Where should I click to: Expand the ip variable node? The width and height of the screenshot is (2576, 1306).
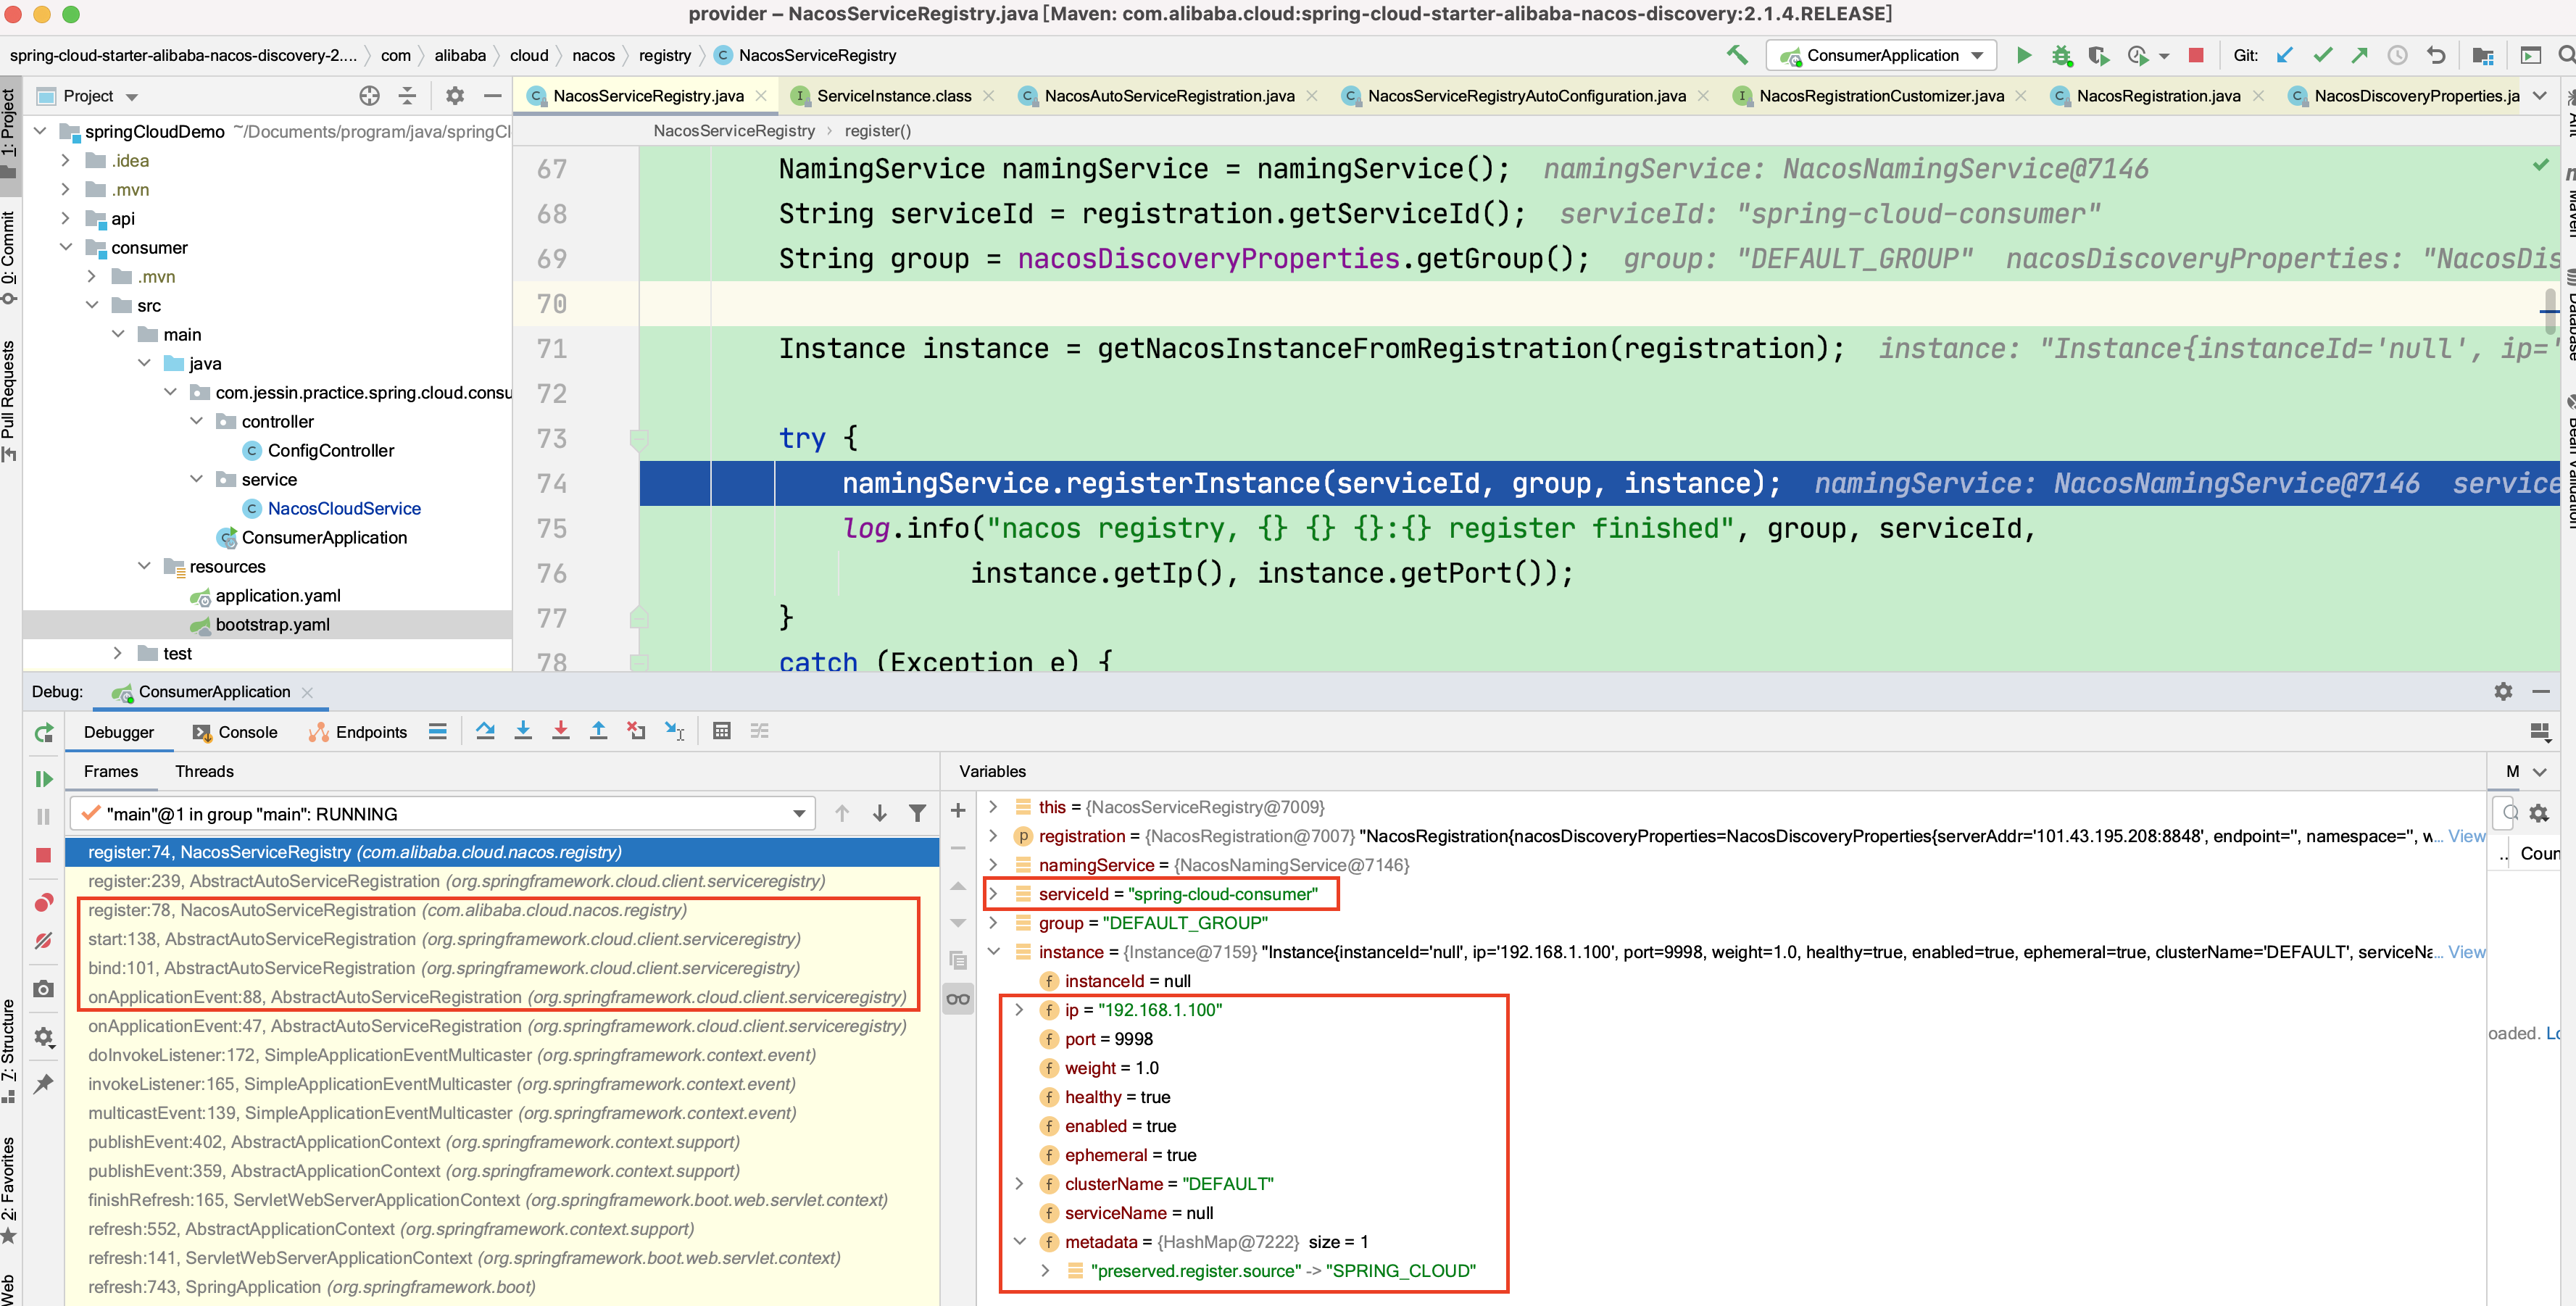1019,1010
